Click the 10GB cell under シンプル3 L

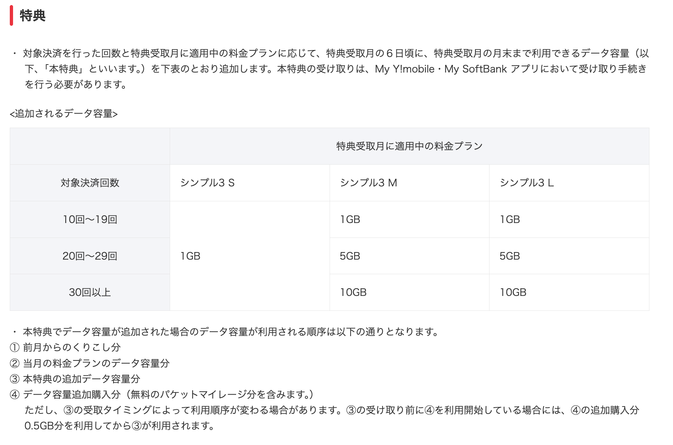tap(513, 292)
